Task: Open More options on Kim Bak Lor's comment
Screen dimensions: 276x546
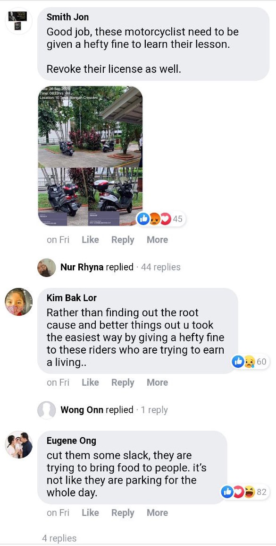Action: coord(157,382)
